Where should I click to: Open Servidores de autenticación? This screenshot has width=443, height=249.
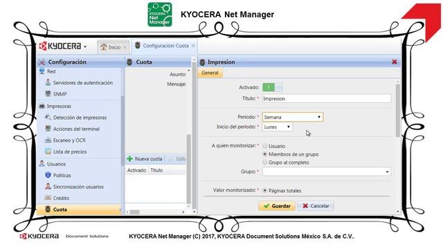click(83, 83)
